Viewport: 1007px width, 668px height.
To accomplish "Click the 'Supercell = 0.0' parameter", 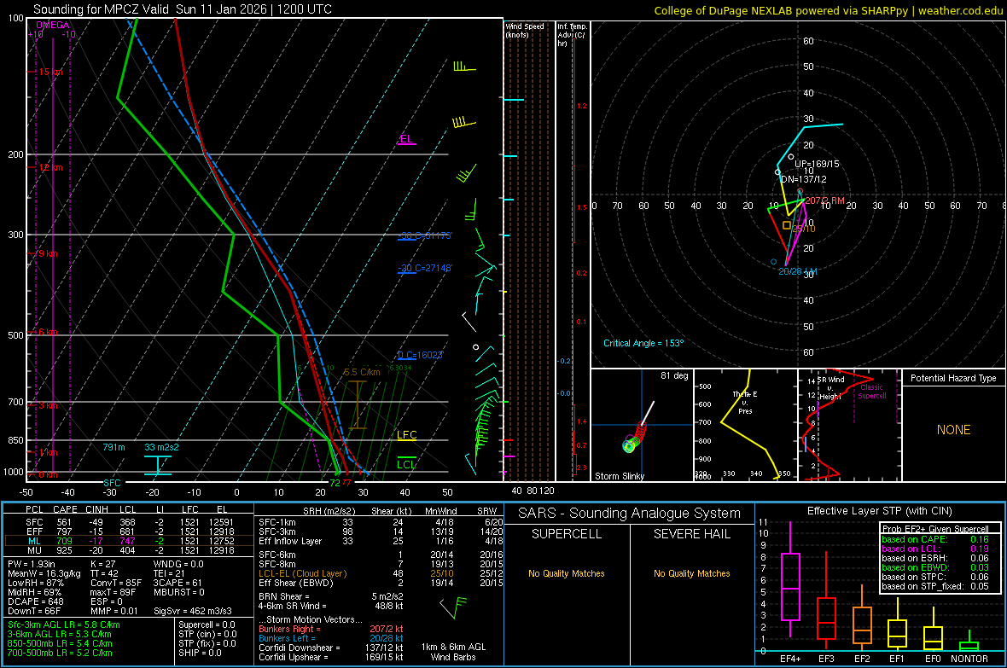I will 207,624.
